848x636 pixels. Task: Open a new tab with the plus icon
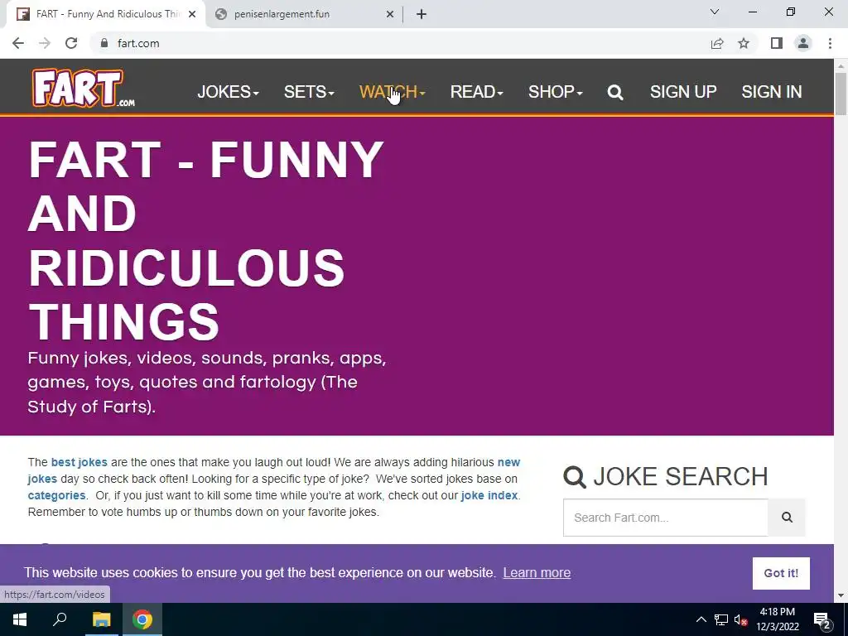(x=422, y=14)
